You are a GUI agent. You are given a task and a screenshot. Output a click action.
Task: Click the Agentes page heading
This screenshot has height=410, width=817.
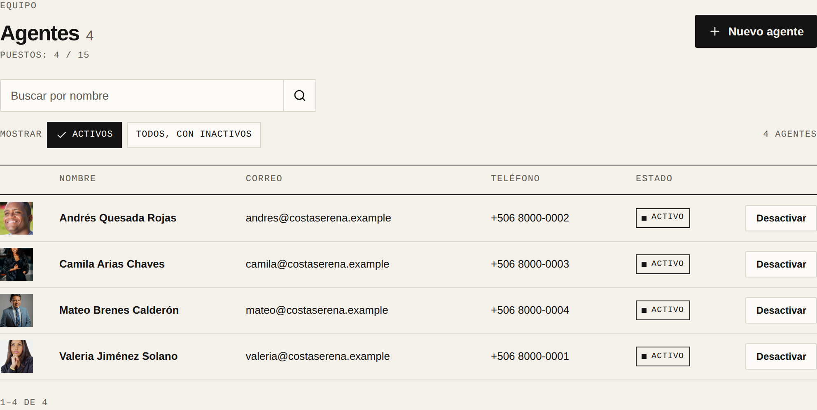click(x=40, y=33)
